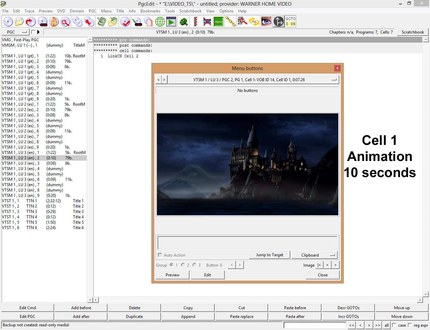
Task: Click Jump to Target button
Action: (269, 255)
